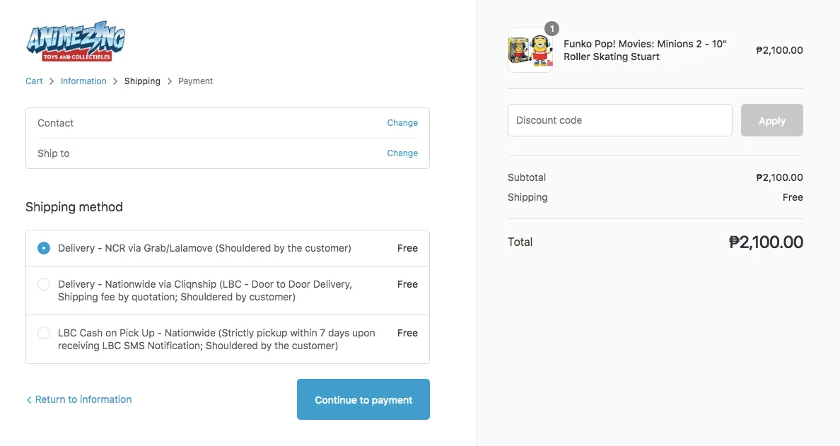Image resolution: width=840 pixels, height=446 pixels.
Task: Continue to payment
Action: (363, 399)
